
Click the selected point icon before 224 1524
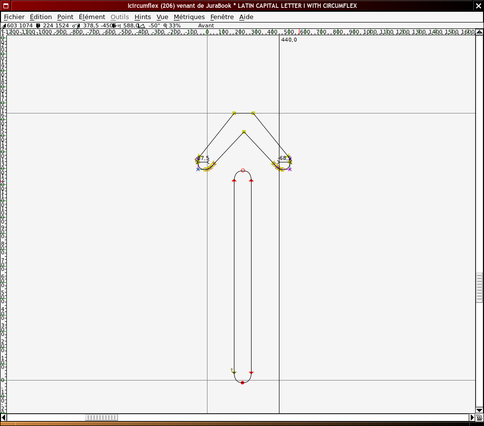pos(38,26)
